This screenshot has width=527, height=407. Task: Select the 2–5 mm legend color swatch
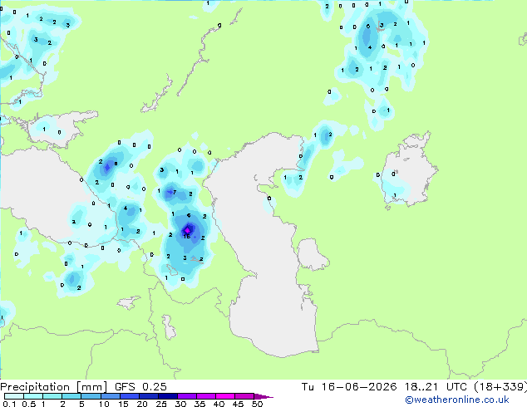click(x=71, y=396)
